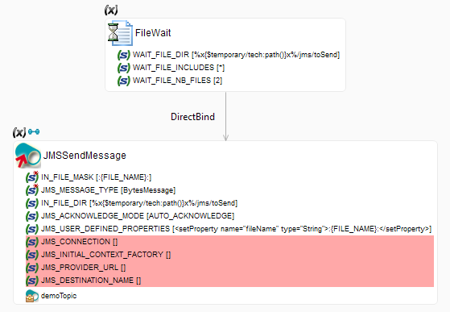
Task: Select JMS_ACKNOWLEDGE_MODE [AUTO_ACKNOWLEDGE] text
Action: point(138,216)
